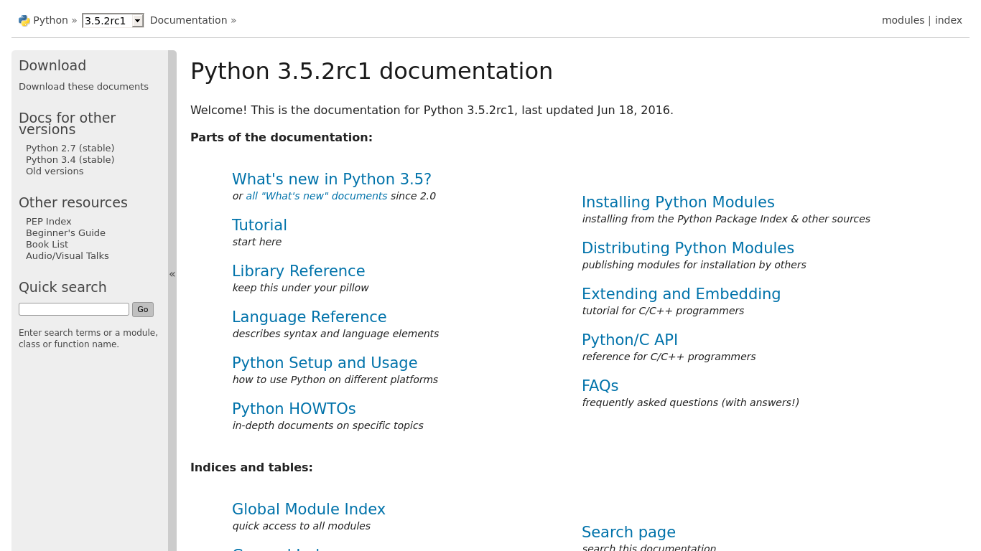Open Extending and Embedding
The image size is (981, 551).
point(681,294)
